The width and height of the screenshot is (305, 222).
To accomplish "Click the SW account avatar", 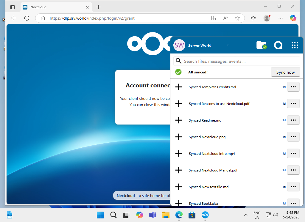I will click(x=179, y=45).
